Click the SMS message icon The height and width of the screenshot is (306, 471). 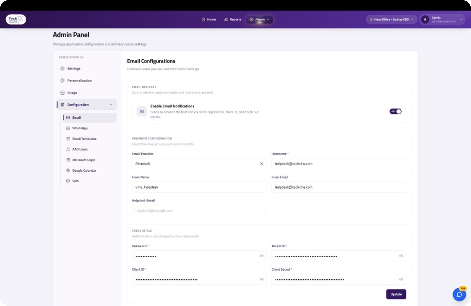[x=68, y=181]
